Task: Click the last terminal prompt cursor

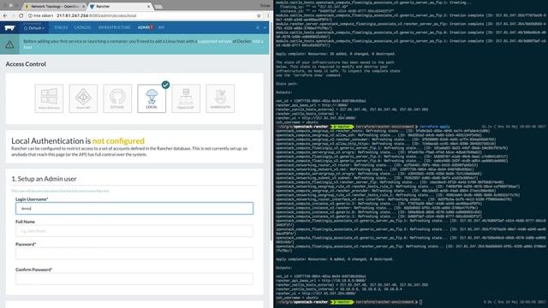Action: coord(420,302)
